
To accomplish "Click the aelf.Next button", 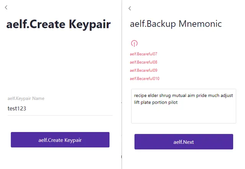I will [x=184, y=142].
